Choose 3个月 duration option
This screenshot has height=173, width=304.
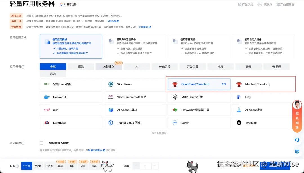49,166
